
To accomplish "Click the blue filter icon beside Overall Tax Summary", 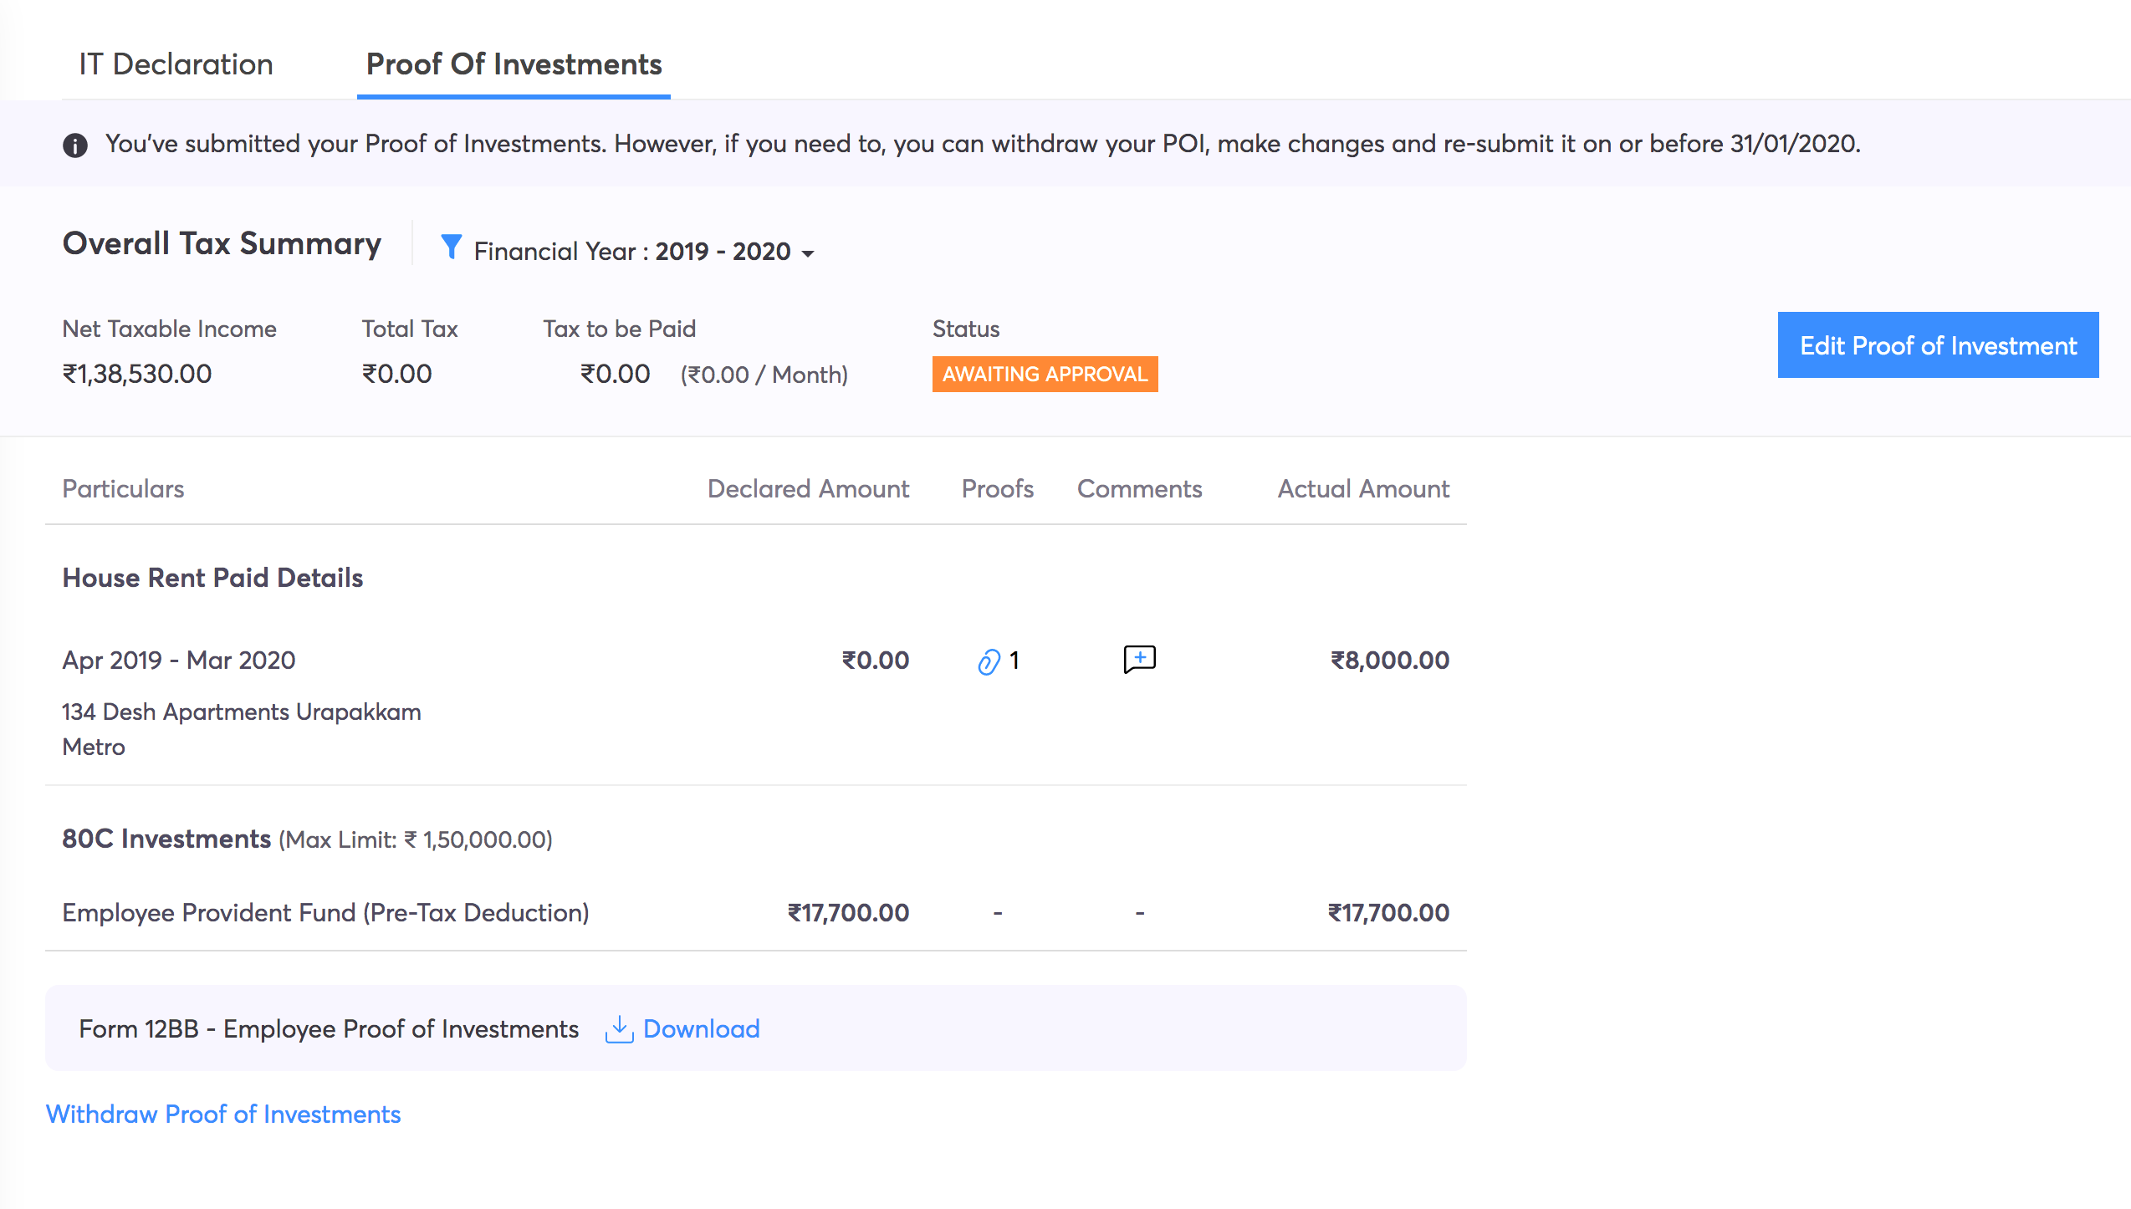I will pyautogui.click(x=452, y=247).
